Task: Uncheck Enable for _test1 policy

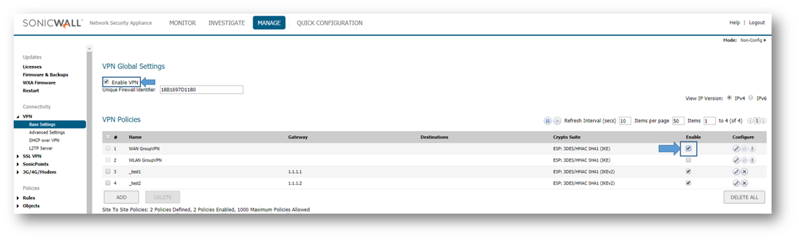Action: (689, 171)
